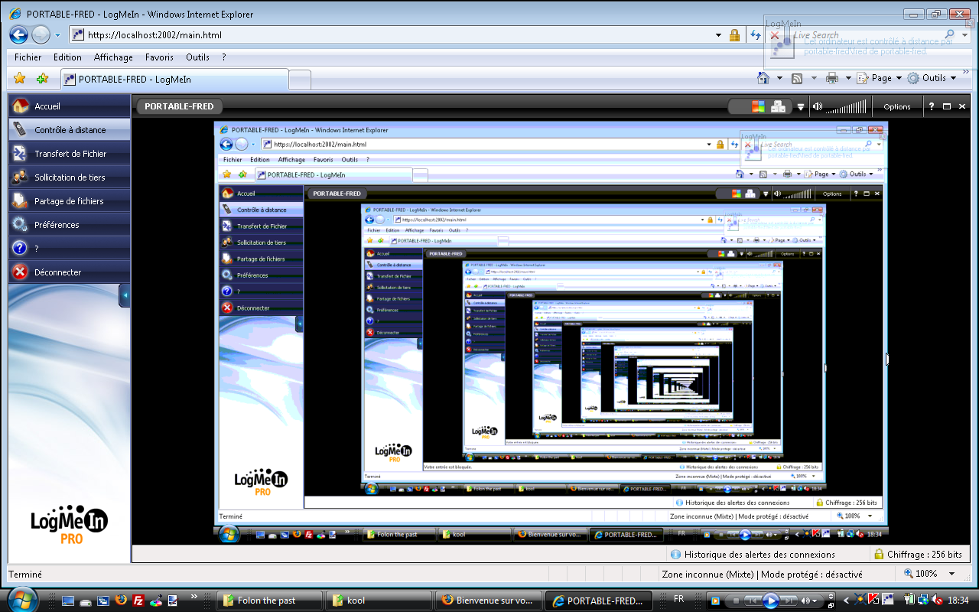
Task: Open Transfert de Fichier section
Action: point(70,153)
